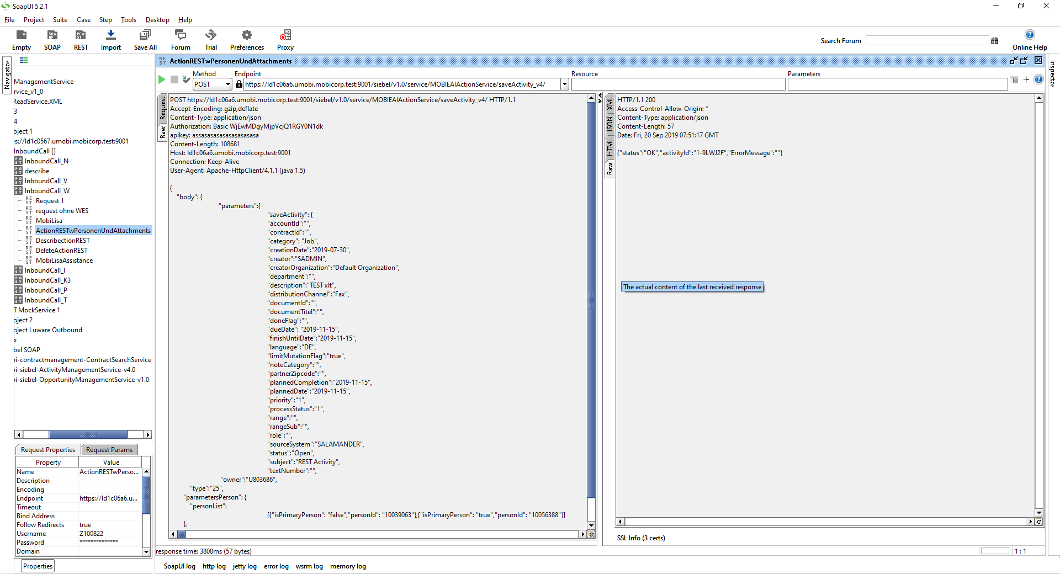The width and height of the screenshot is (1060, 574).
Task: Open the Project menu
Action: [x=34, y=20]
